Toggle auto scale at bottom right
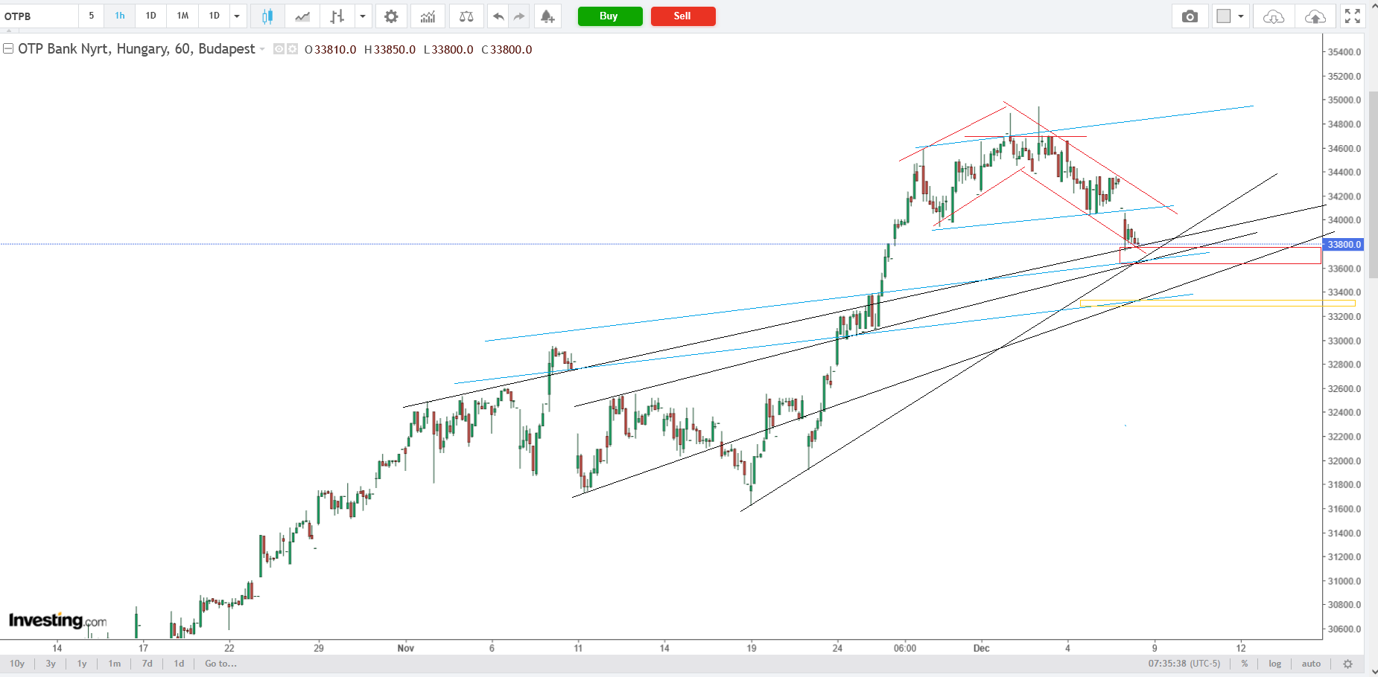Viewport: 1378px width, 677px height. click(x=1311, y=664)
